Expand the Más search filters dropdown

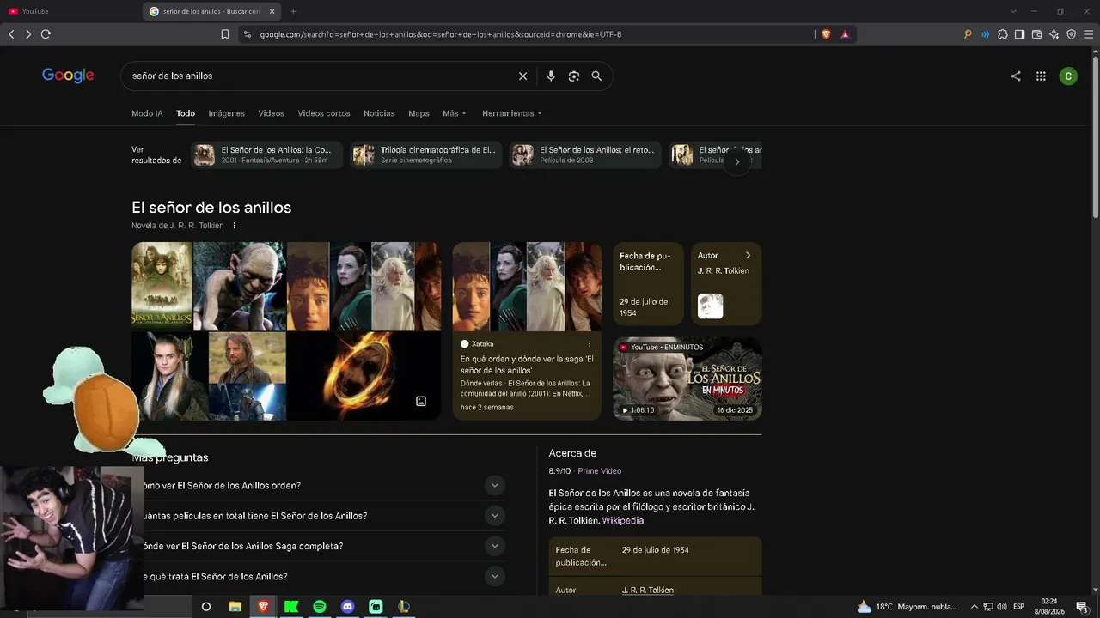pos(455,113)
